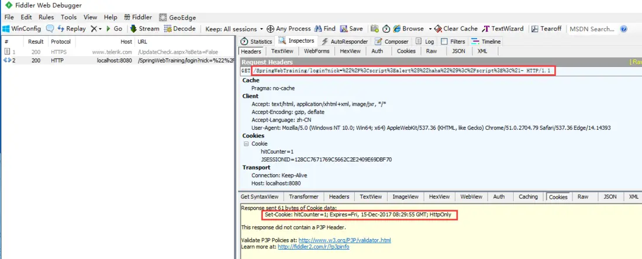Image resolution: width=642 pixels, height=259 pixels.
Task: Click the timer stopwatch icon
Action: pos(386,29)
